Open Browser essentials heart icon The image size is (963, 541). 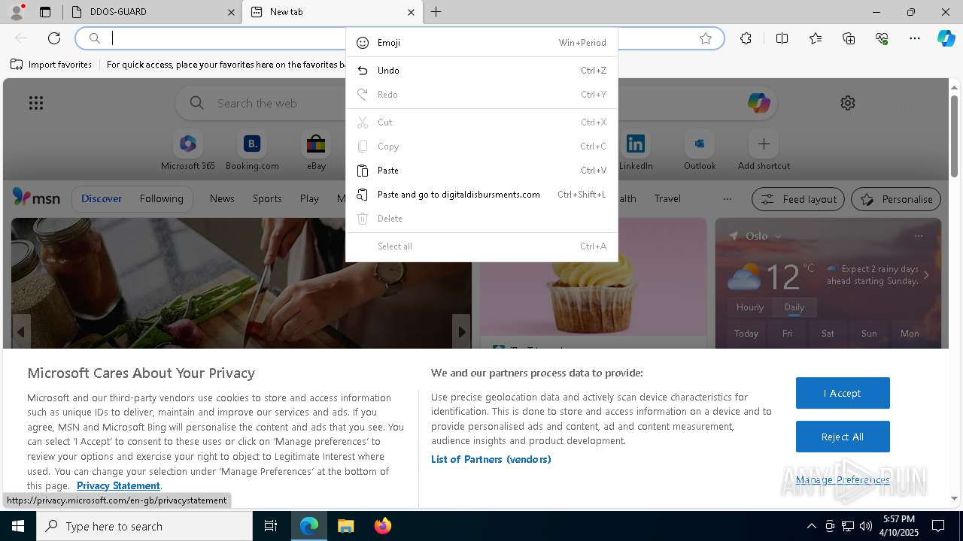[x=882, y=38]
